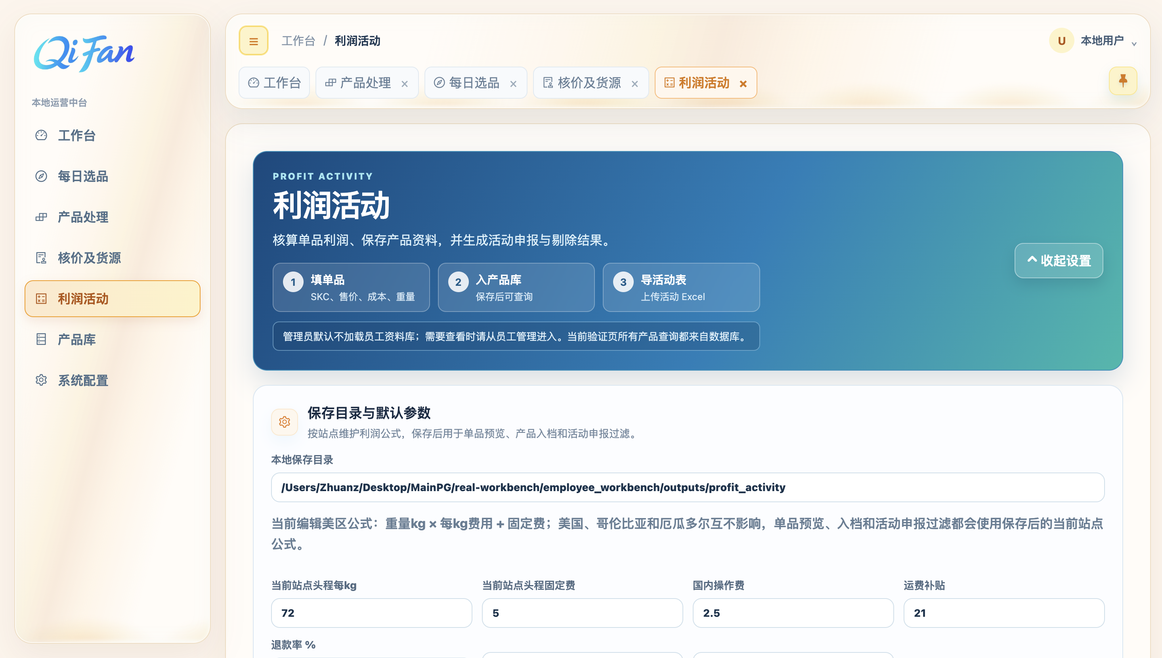
Task: Open 利润活动 in the sidebar
Action: pos(113,299)
